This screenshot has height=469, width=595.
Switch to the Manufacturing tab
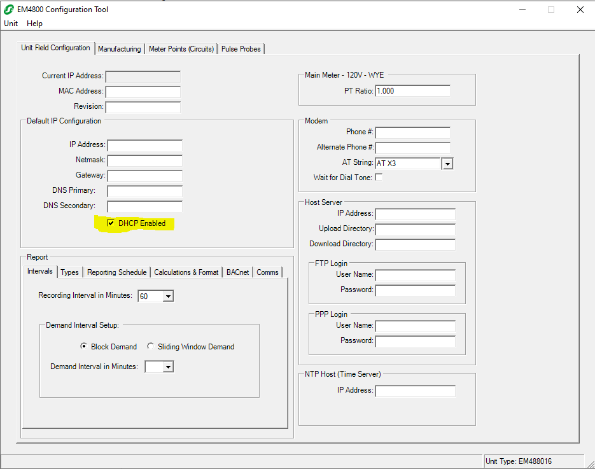click(x=119, y=49)
